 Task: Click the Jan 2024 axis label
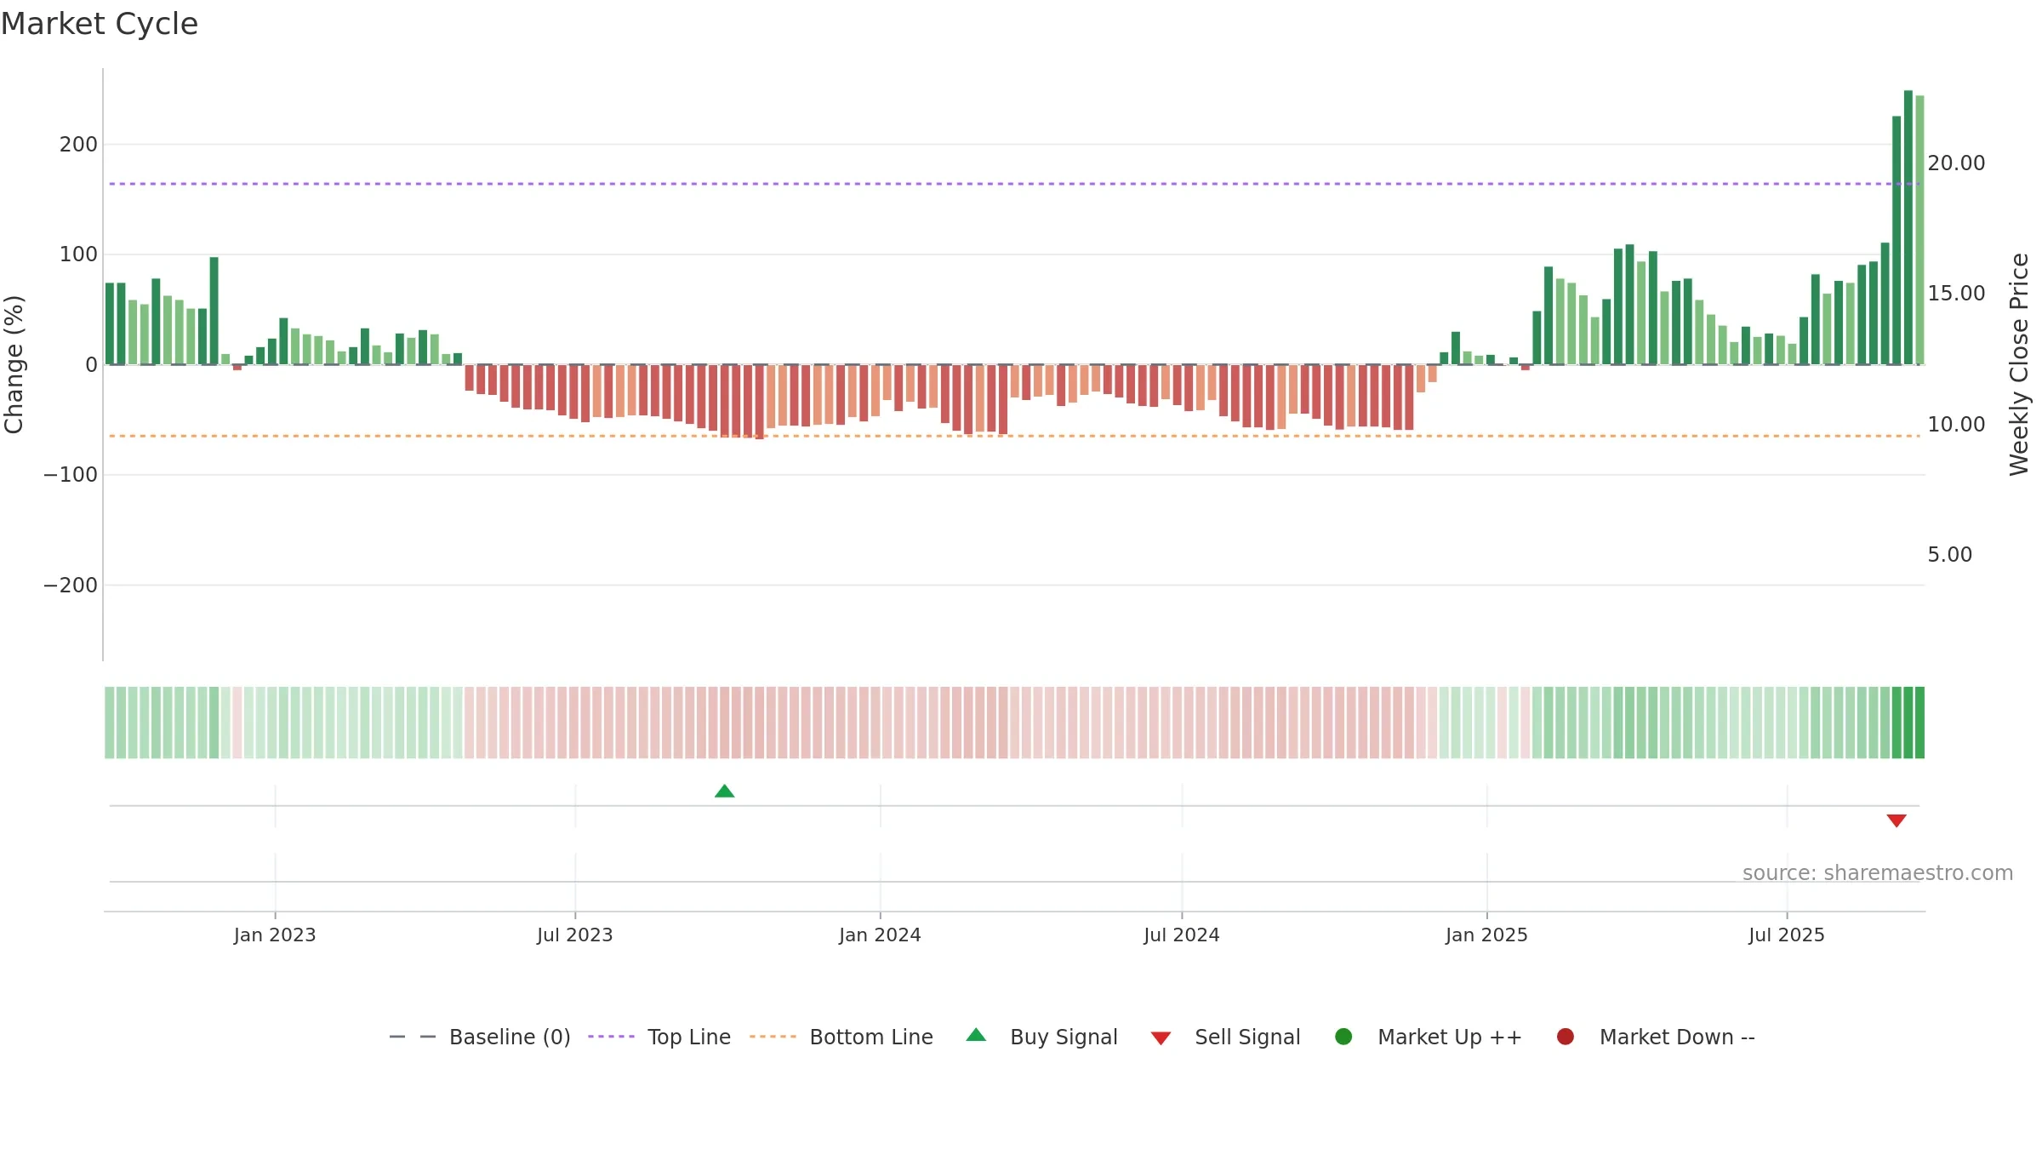coord(880,935)
